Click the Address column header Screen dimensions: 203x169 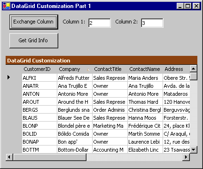176,69
